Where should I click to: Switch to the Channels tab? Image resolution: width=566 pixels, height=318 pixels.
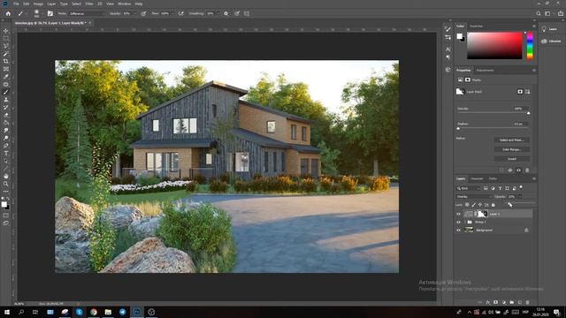click(477, 178)
